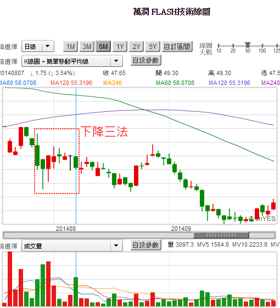Switch to the 1Y time range
280x308 pixels.
[x=120, y=47]
